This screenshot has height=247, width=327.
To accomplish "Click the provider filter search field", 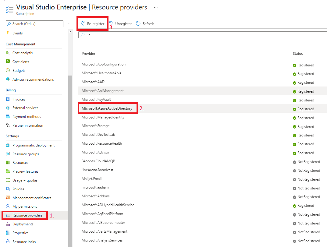I will (x=203, y=35).
